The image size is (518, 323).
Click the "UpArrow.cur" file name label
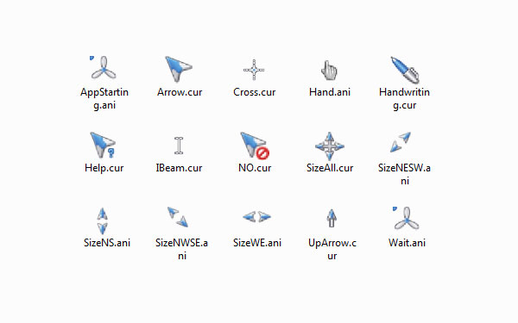[x=332, y=249]
